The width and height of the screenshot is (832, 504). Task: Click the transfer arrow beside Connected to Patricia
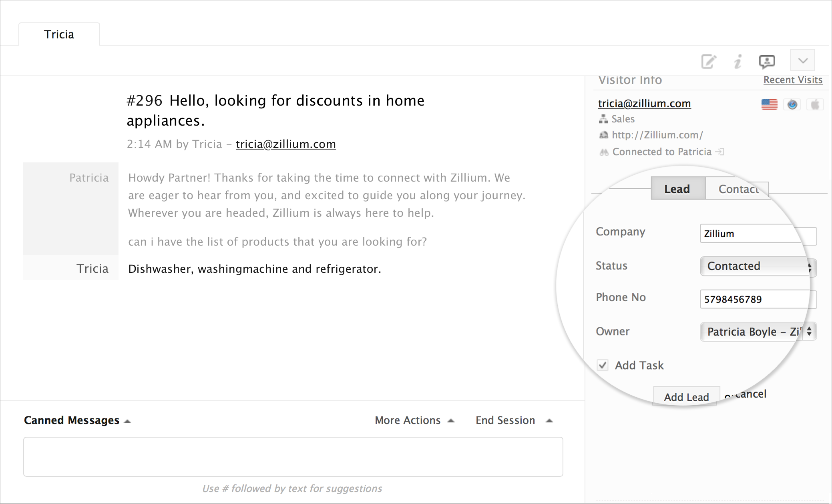pyautogui.click(x=720, y=152)
